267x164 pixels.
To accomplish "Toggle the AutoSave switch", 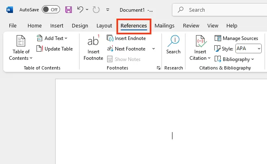I will click(x=51, y=9).
